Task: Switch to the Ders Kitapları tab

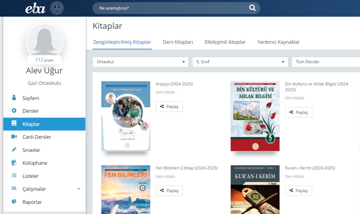Action: [178, 42]
